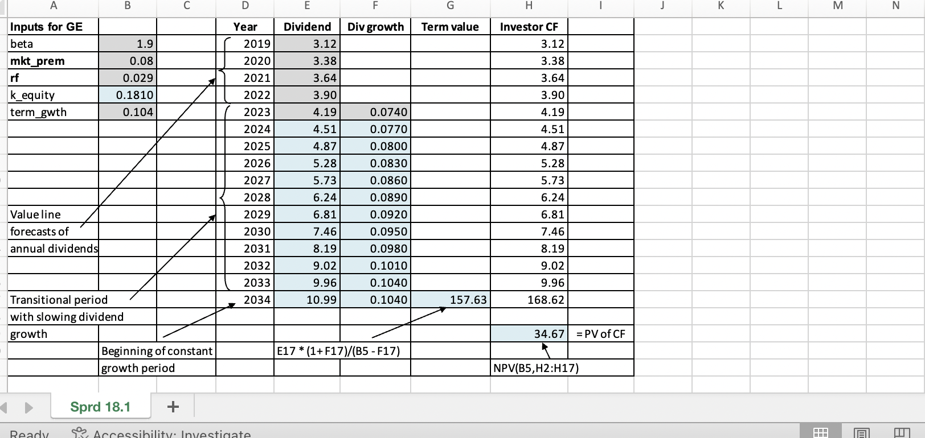925x438 pixels.
Task: Select the year 2023 cell
Action: click(x=245, y=112)
